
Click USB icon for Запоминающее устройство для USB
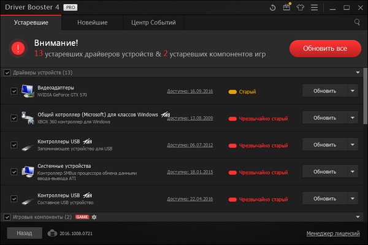28,148
